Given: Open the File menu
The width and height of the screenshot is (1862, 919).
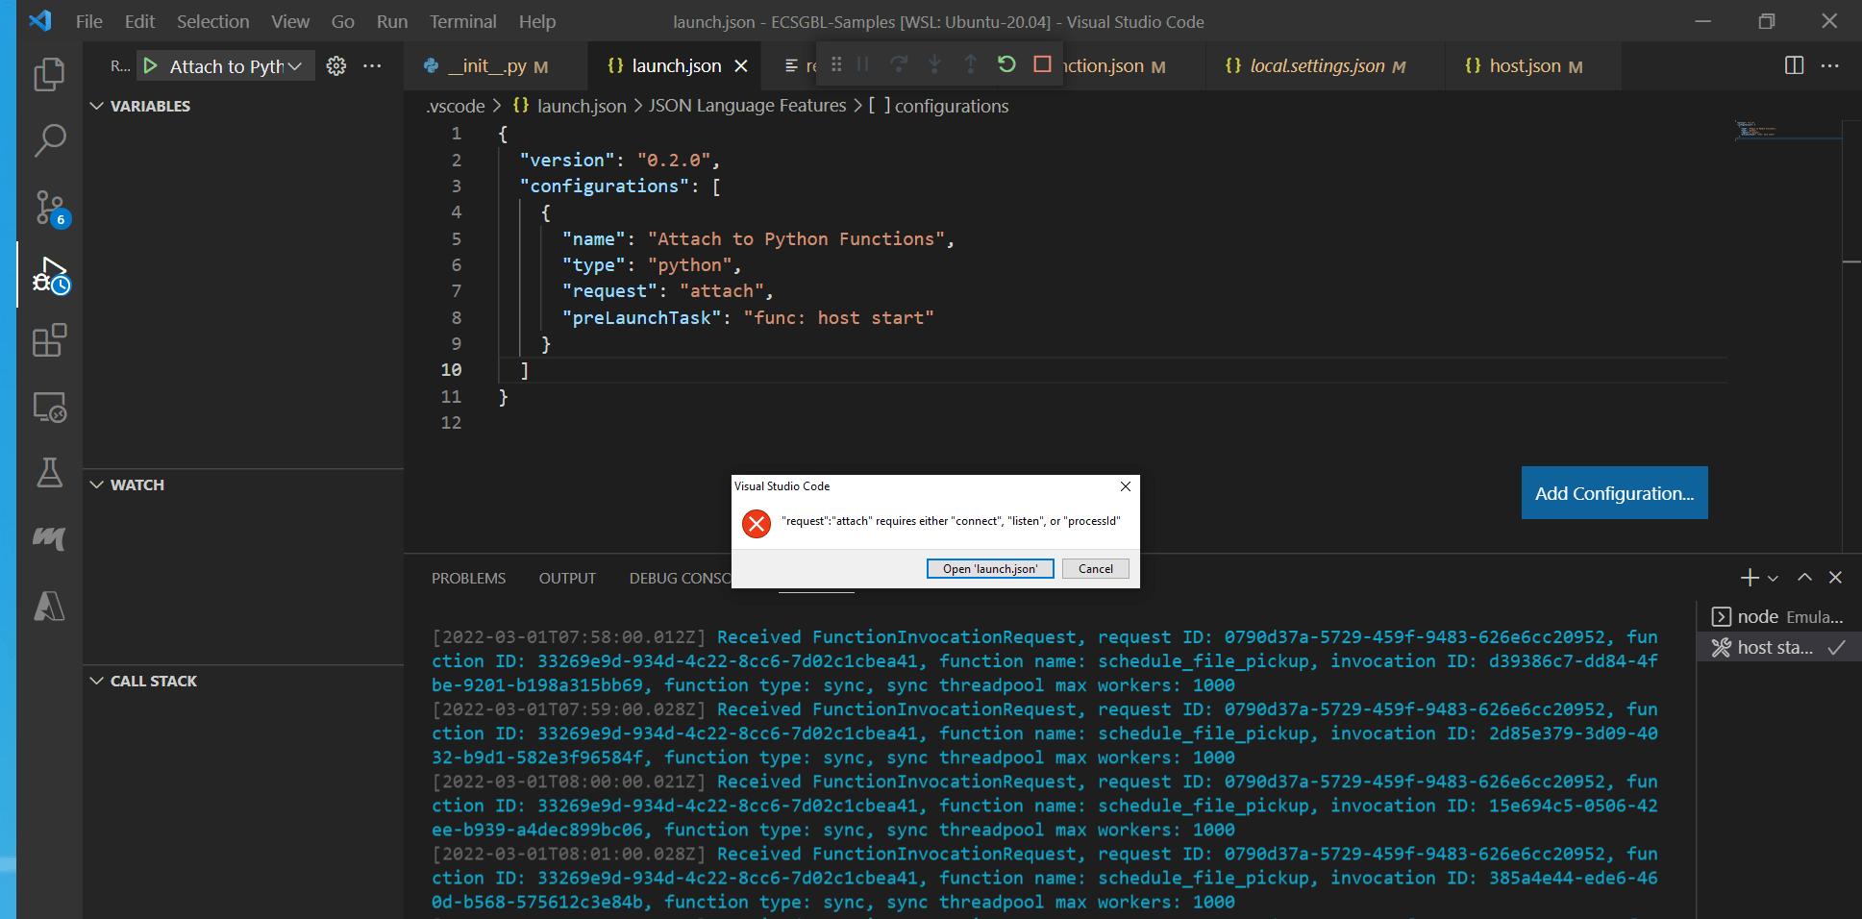Looking at the screenshot, I should pos(88,21).
